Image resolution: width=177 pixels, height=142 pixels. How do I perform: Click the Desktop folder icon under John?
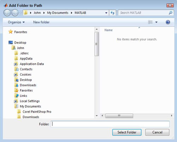16,80
